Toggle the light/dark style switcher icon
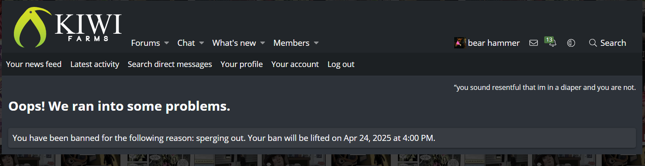This screenshot has height=166, width=645. 571,43
